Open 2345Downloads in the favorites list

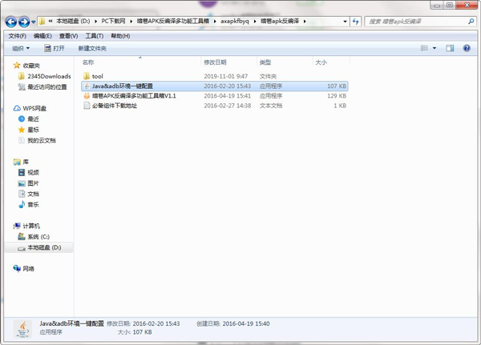pos(49,76)
